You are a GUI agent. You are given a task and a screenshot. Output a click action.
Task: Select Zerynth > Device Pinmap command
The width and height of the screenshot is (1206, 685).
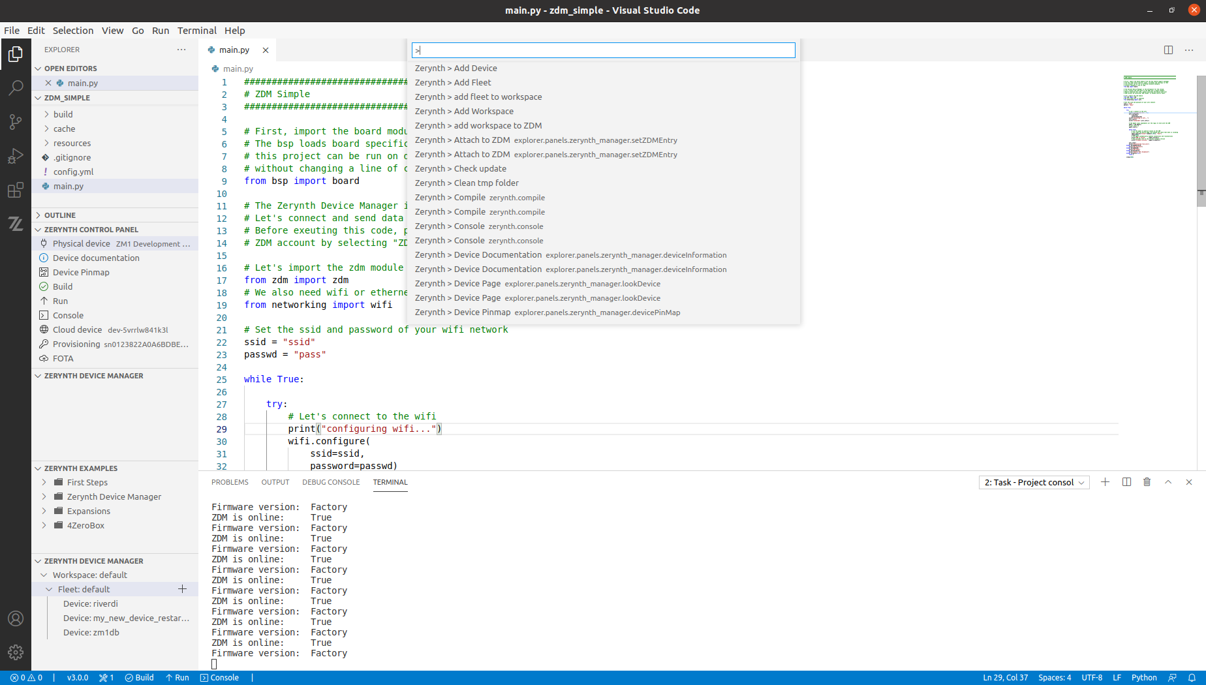pyautogui.click(x=604, y=312)
